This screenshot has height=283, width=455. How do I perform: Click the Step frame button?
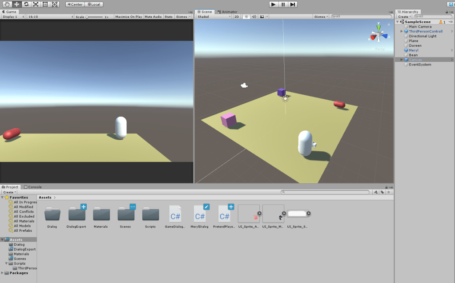coord(292,4)
